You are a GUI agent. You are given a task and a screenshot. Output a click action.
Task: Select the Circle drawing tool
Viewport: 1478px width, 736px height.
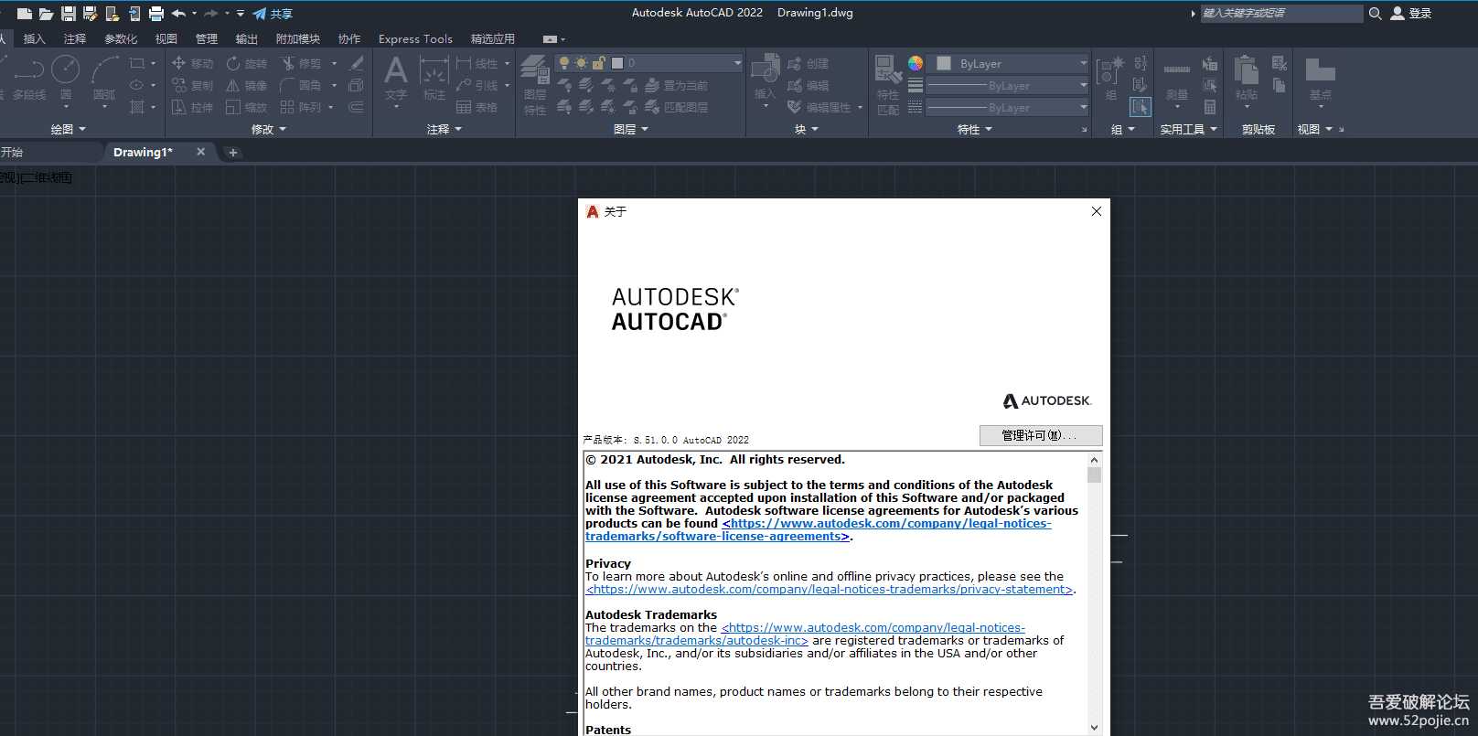65,70
